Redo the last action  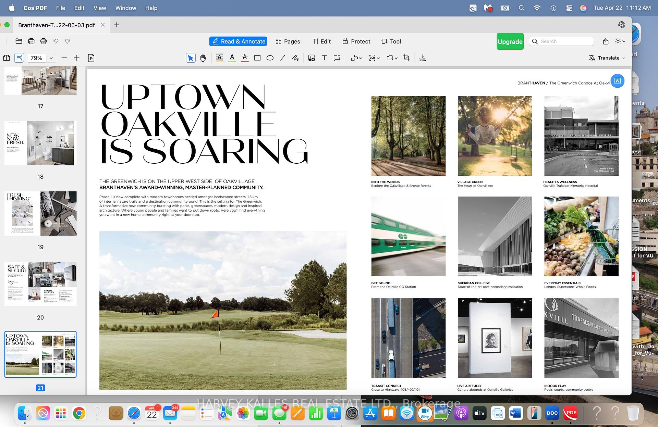(68, 41)
